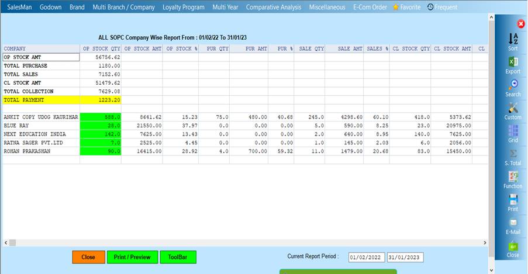Open the SalesMan menu
Screen dimensions: 528x274
[x=19, y=7]
